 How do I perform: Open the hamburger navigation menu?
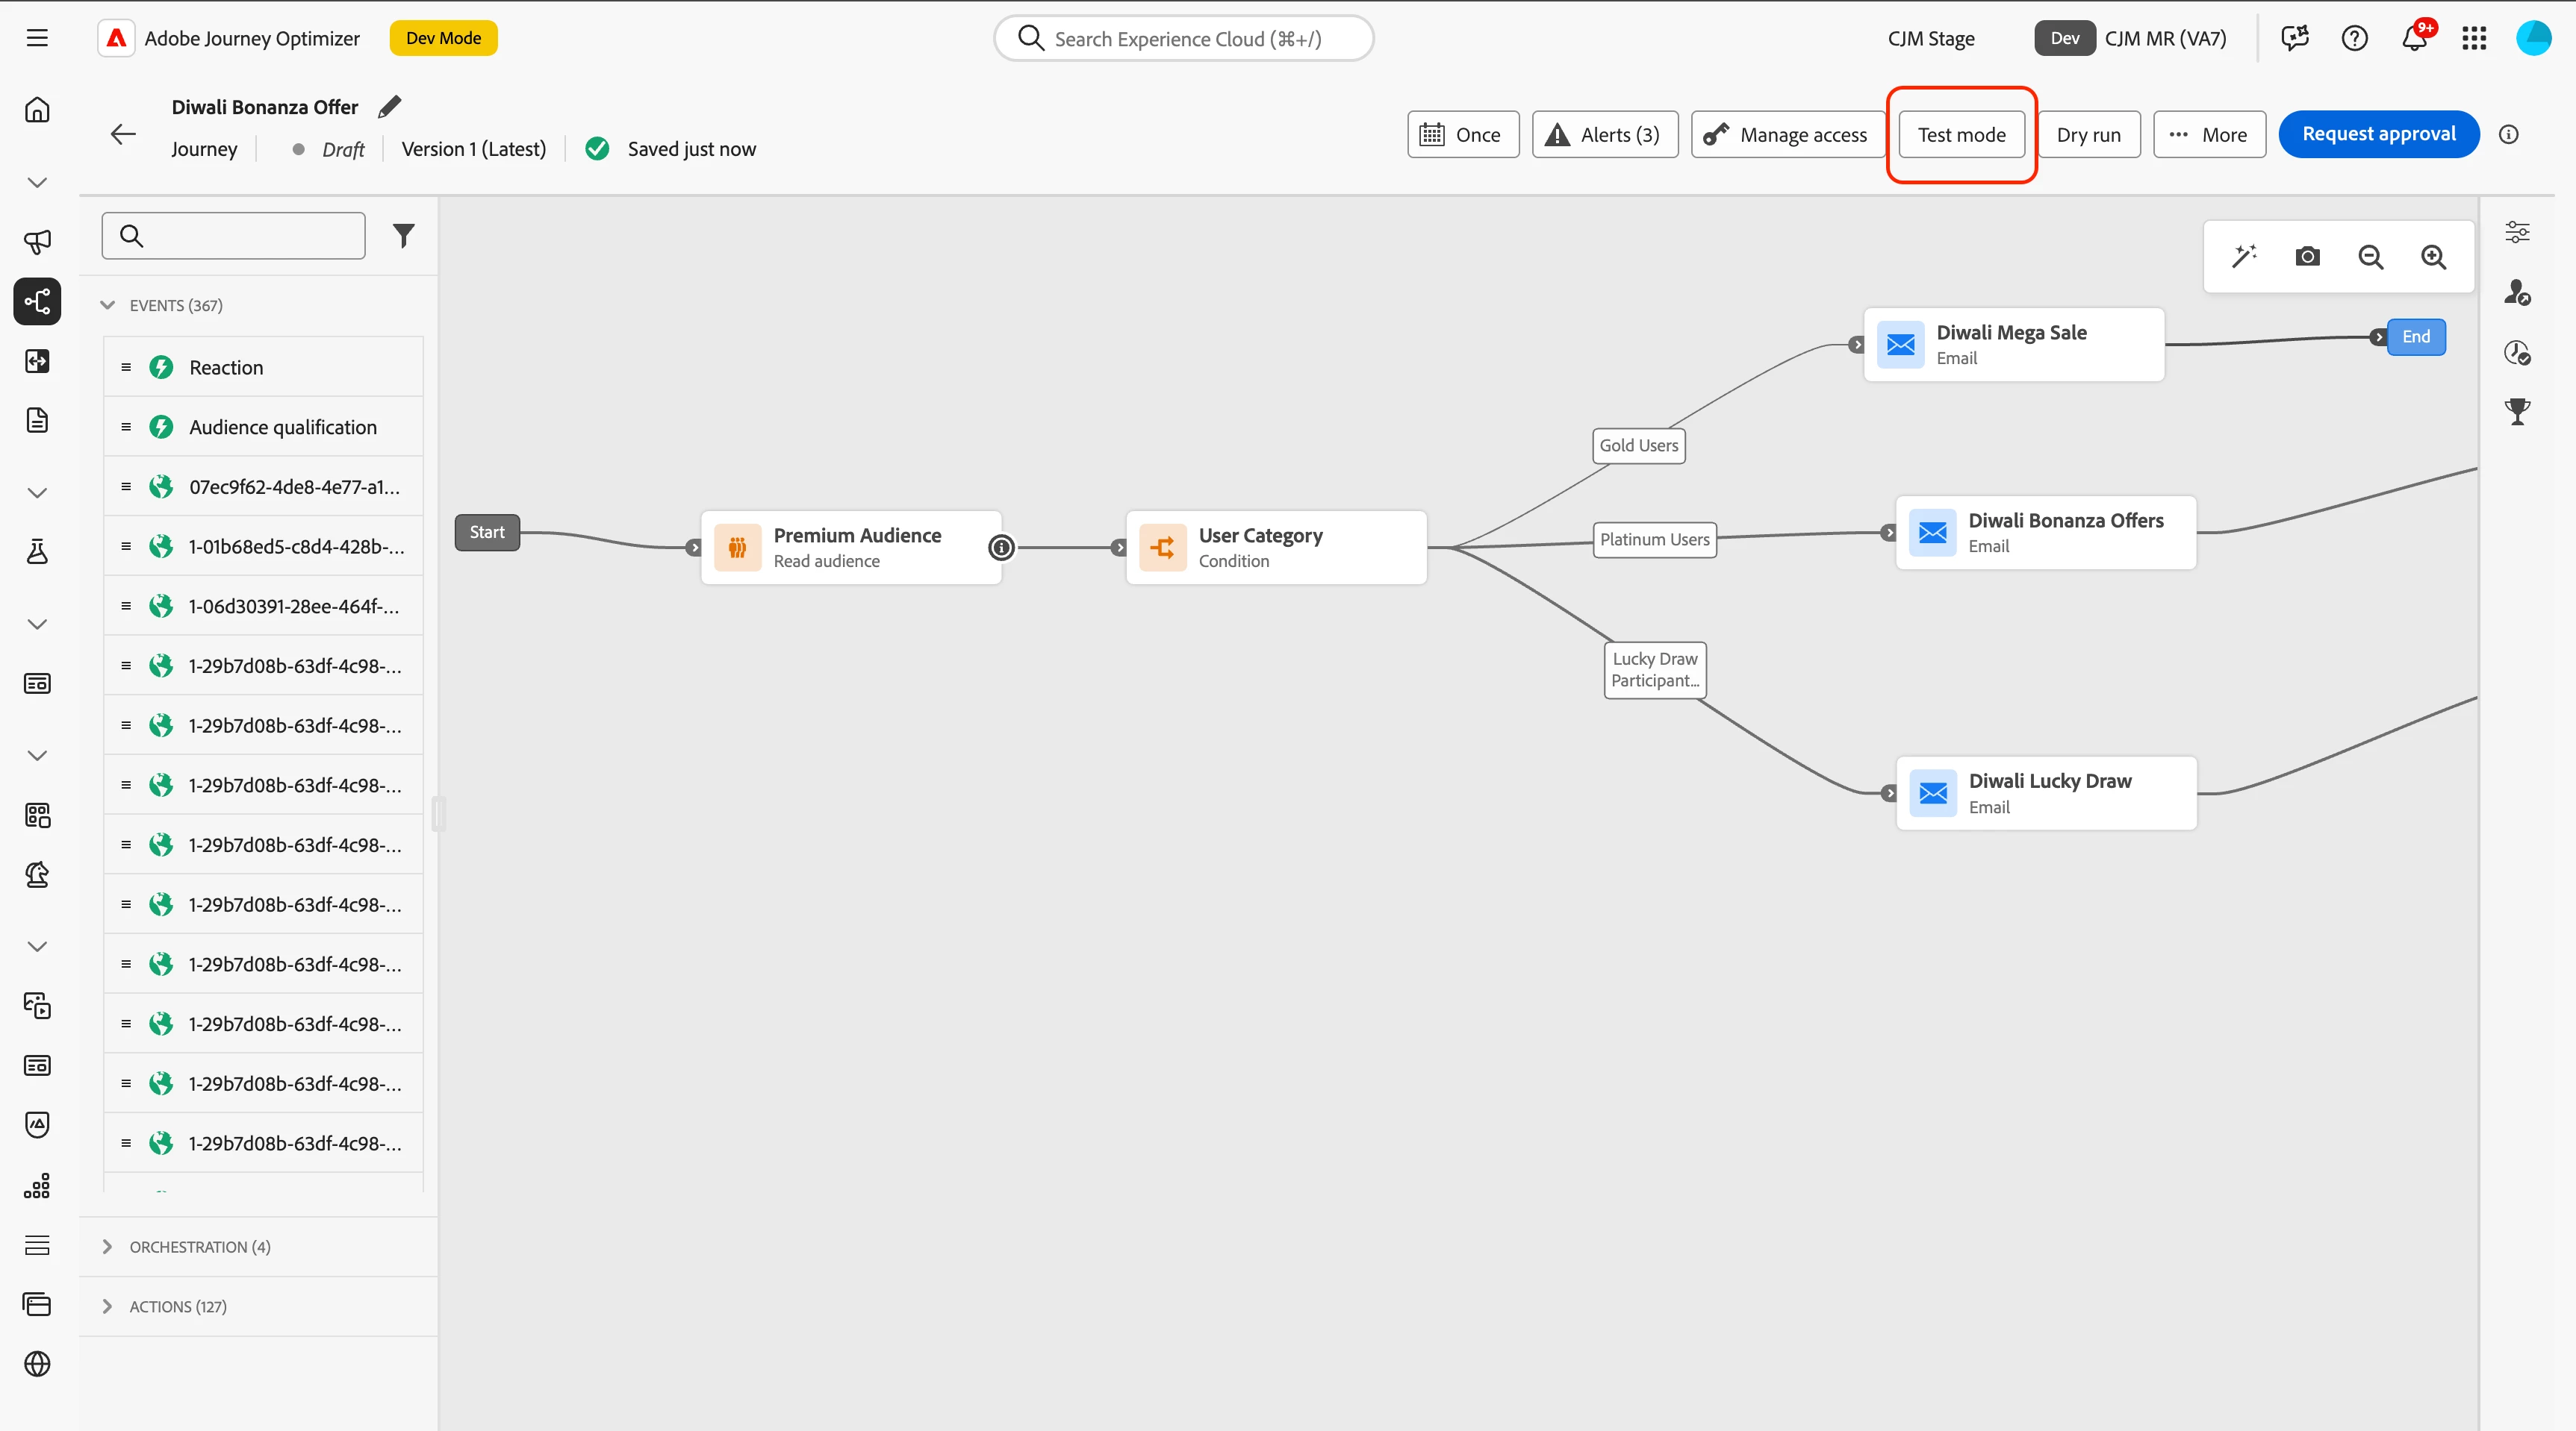coord(37,38)
